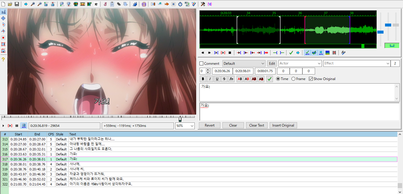
Task: Toggle link of zoom and volume sliders
Action: tap(392, 45)
